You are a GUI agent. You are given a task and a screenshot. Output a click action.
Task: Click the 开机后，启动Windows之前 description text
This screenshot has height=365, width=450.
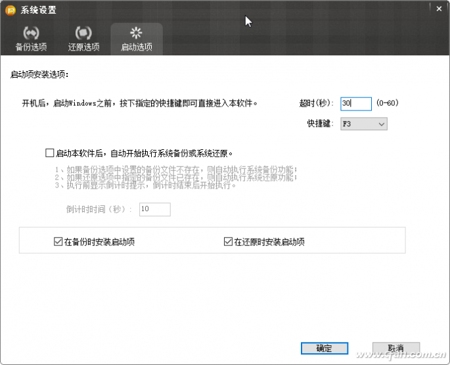pyautogui.click(x=139, y=103)
